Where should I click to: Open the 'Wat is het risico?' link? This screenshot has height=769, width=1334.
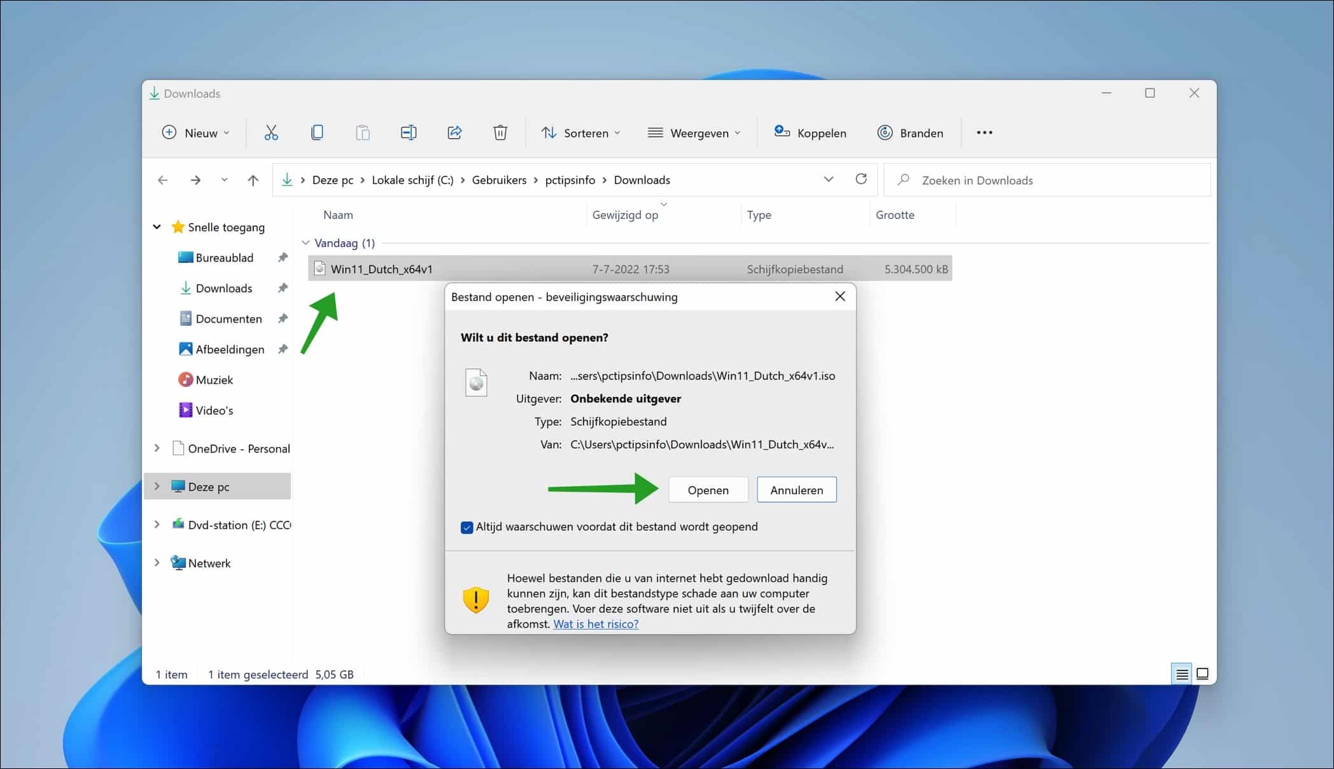[x=595, y=624]
